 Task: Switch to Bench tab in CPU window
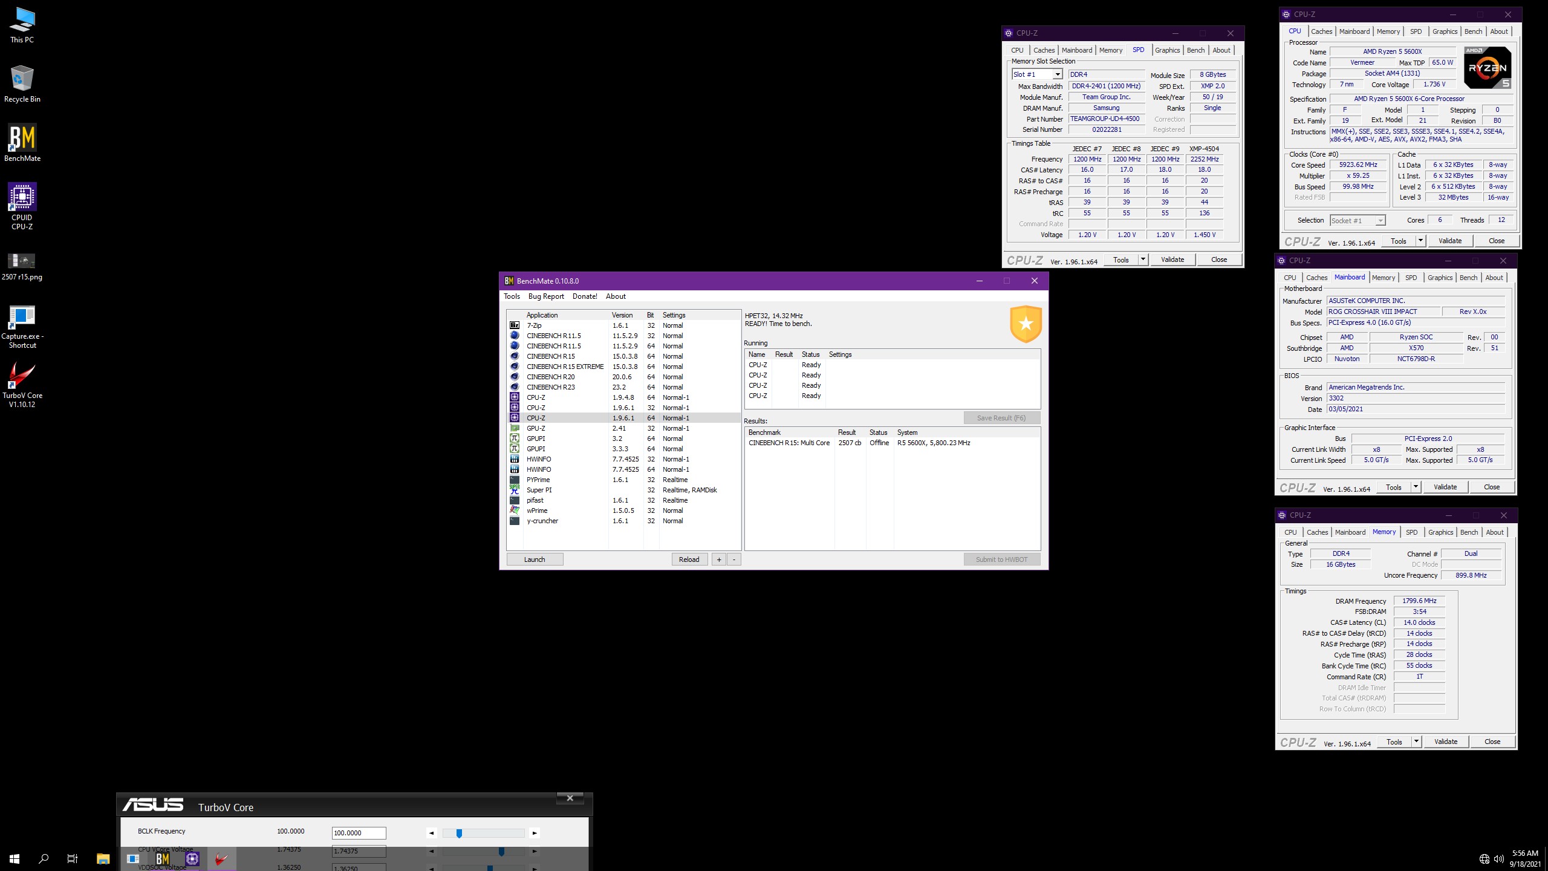pos(1473,31)
